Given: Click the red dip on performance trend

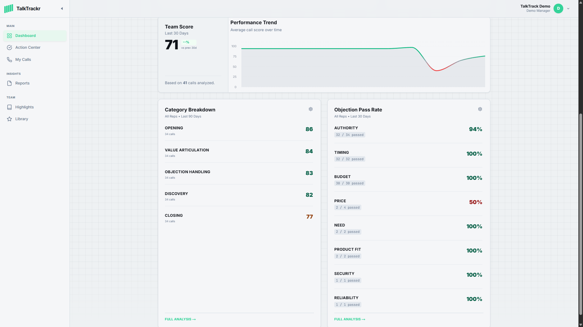Looking at the screenshot, I should pos(437,70).
